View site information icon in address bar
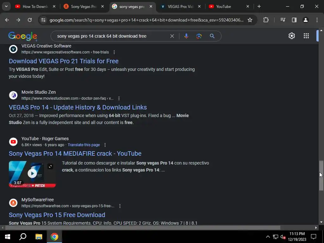The image size is (324, 243). coord(43,20)
